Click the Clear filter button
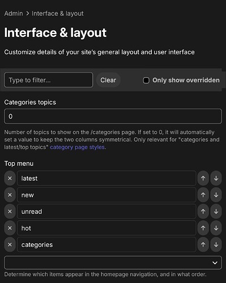226x283 pixels. click(108, 80)
